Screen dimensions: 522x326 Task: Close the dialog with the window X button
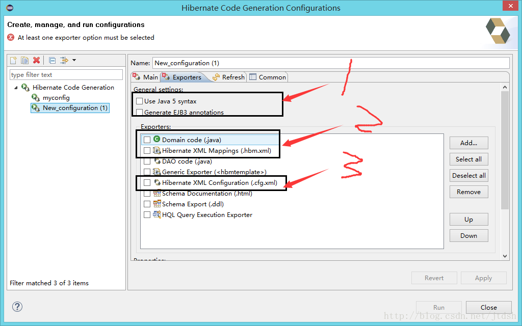coord(511,6)
